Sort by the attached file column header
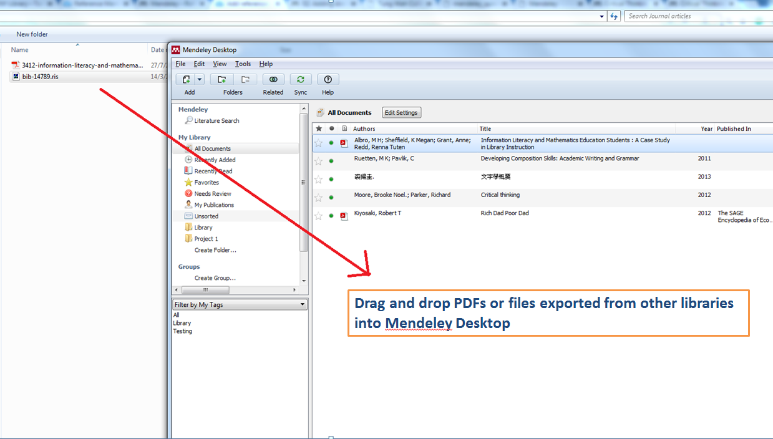Viewport: 773px width, 439px height. coord(344,128)
